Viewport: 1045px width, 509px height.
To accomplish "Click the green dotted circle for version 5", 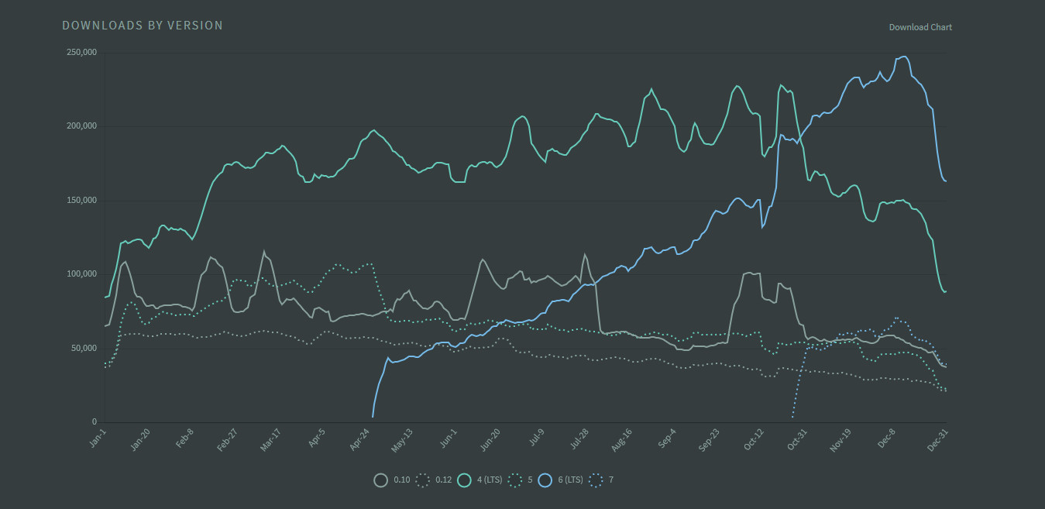I will 514,480.
